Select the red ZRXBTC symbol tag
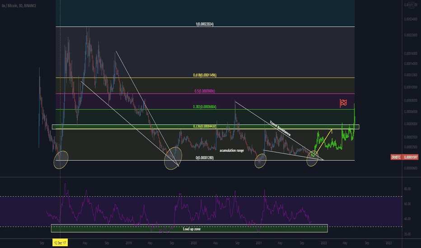The height and width of the screenshot is (248, 421). click(396, 157)
